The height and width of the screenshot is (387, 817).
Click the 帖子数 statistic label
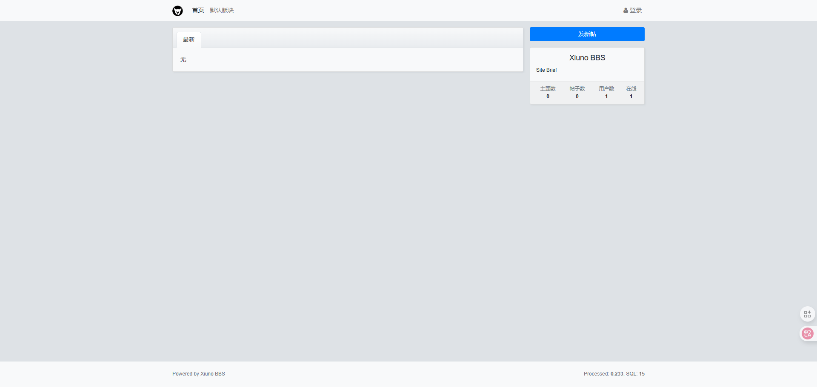pos(577,89)
